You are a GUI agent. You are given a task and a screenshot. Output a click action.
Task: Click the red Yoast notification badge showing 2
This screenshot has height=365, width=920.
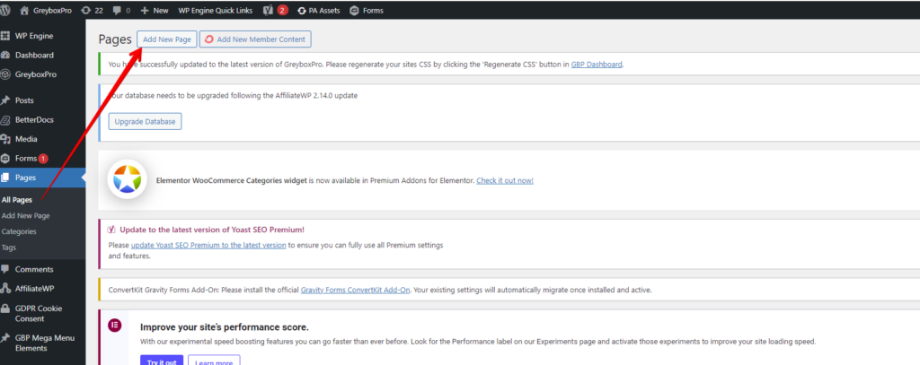(283, 10)
